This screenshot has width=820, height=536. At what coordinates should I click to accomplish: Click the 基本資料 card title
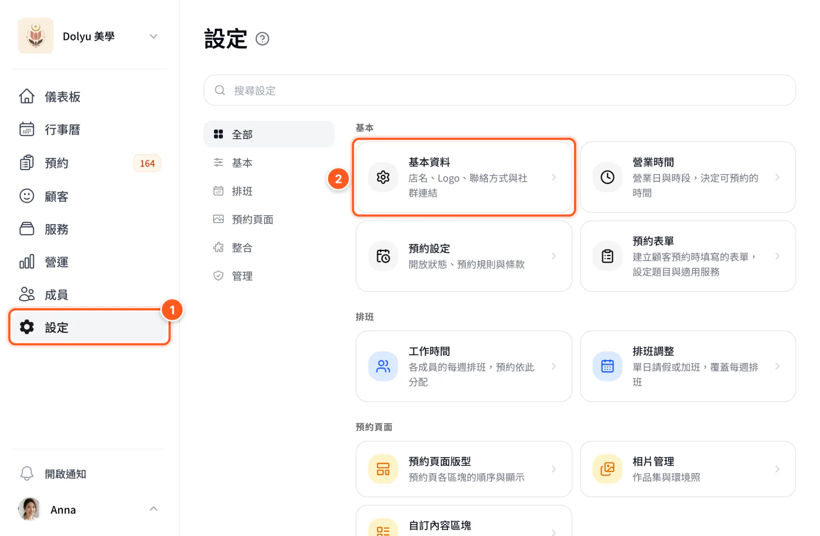pyautogui.click(x=429, y=162)
